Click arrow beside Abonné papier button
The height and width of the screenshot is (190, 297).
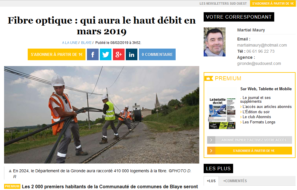coord(211,140)
